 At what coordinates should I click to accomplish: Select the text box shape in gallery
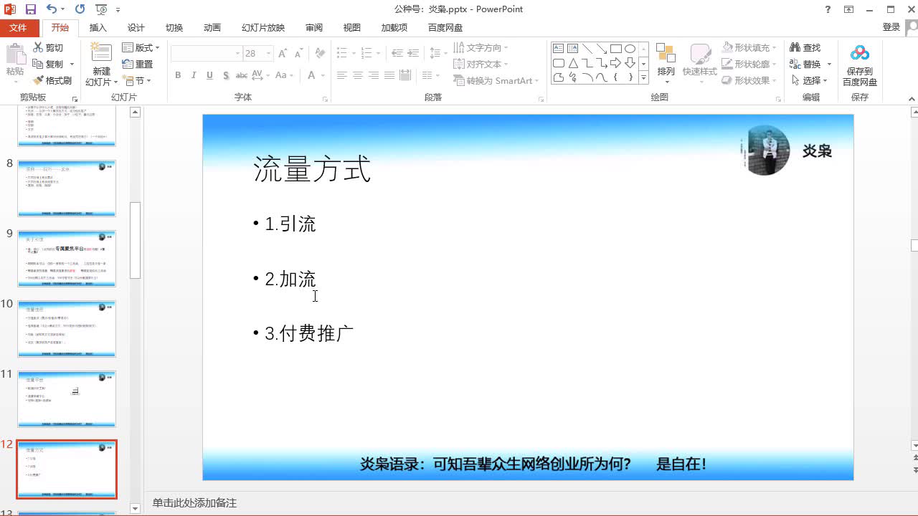pos(558,49)
